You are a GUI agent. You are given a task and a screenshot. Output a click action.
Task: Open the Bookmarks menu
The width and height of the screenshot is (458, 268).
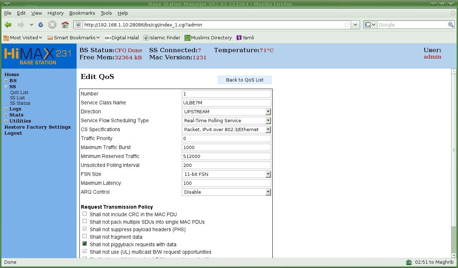pos(82,13)
